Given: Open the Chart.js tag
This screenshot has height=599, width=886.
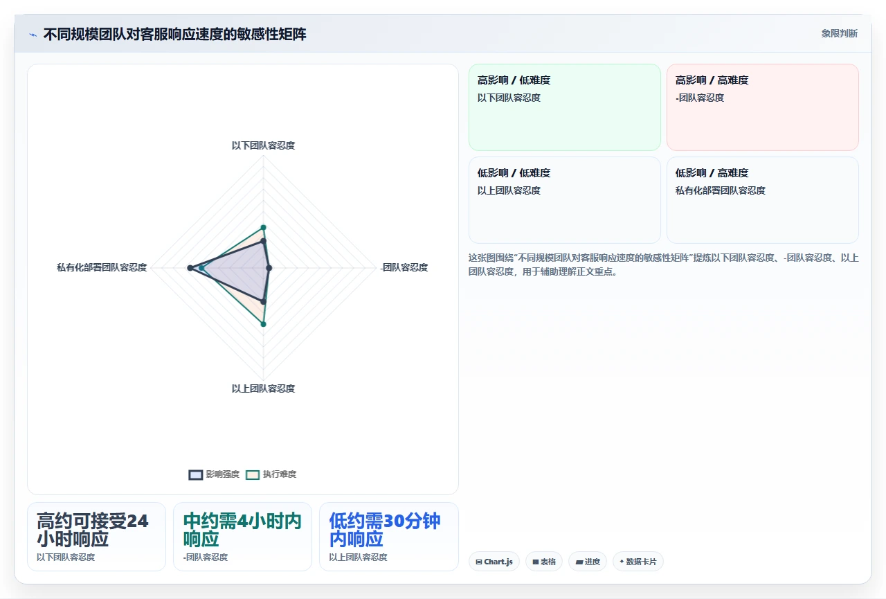Looking at the screenshot, I should click(494, 562).
